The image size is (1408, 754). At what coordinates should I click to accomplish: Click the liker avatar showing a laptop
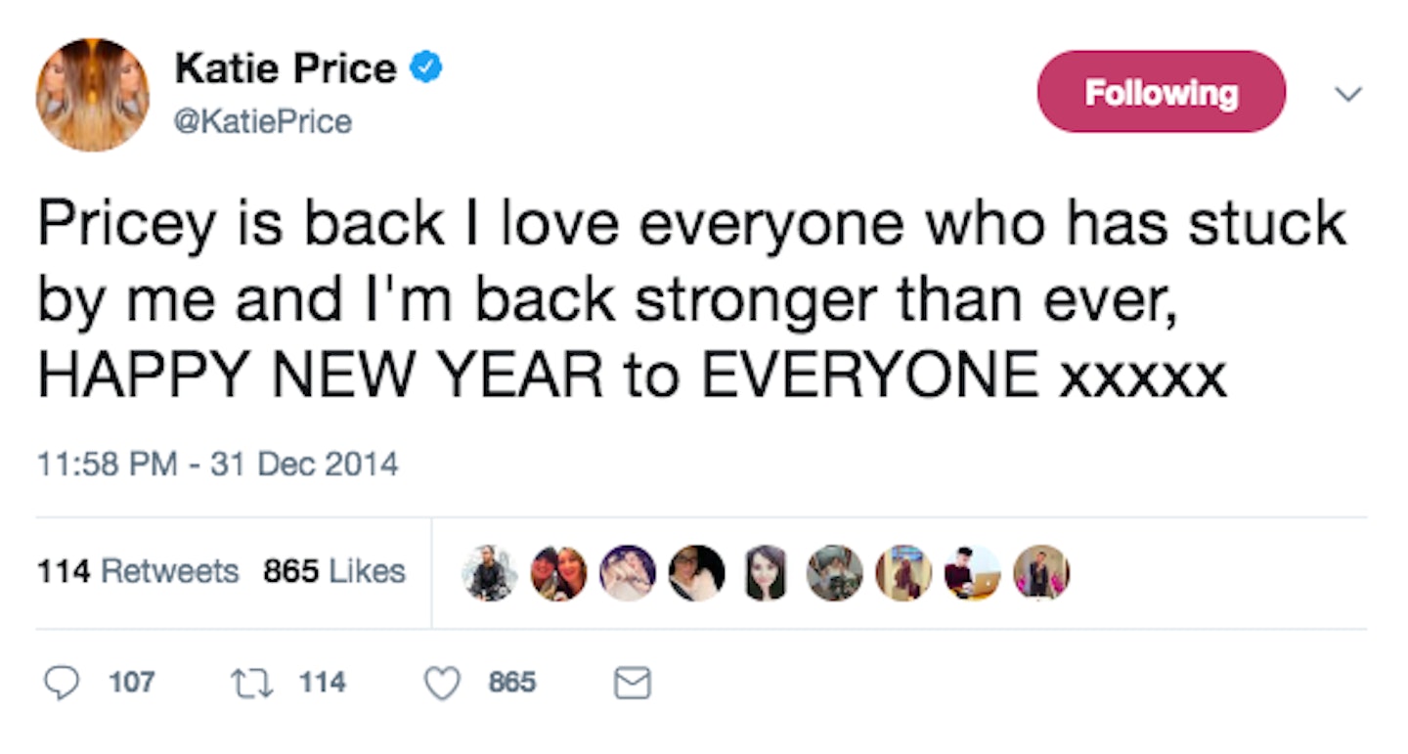click(973, 573)
